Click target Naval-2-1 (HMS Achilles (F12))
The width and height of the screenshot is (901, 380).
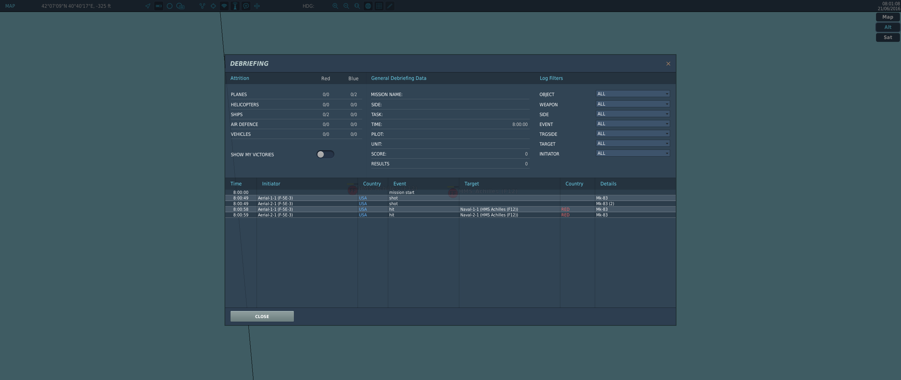click(489, 215)
